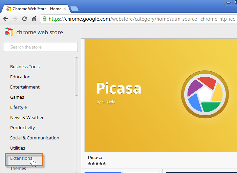
Task: Minimize the browser window
Action: click(x=229, y=3)
